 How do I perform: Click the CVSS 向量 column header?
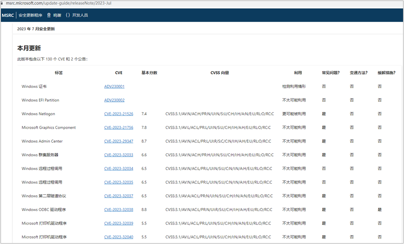click(219, 73)
